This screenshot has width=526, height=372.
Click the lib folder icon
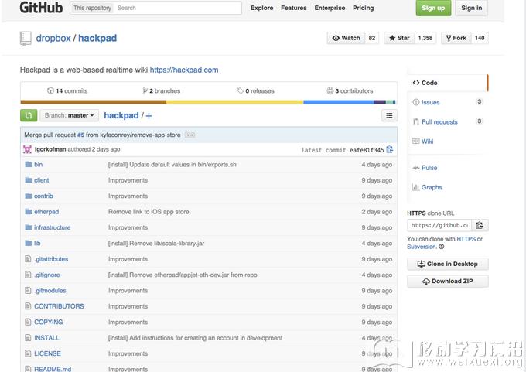tap(29, 243)
